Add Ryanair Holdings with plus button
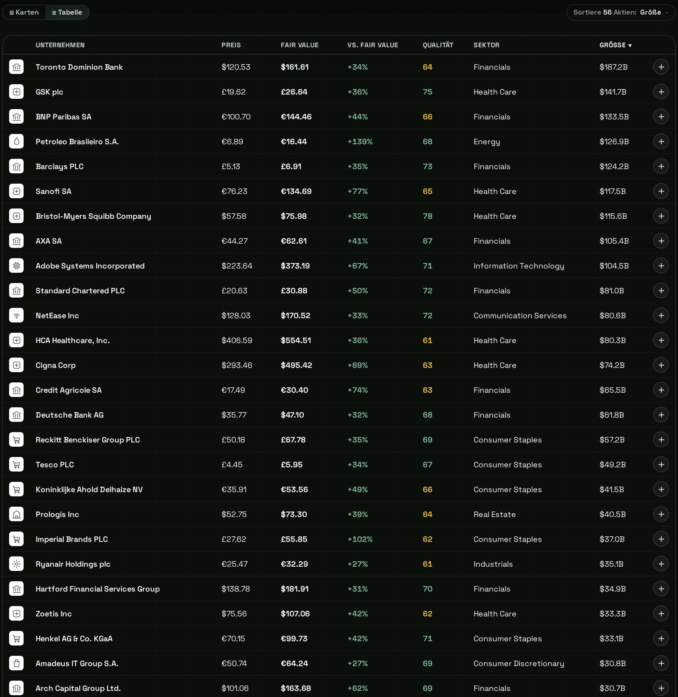Screen dimensions: 678x697 tap(661, 564)
